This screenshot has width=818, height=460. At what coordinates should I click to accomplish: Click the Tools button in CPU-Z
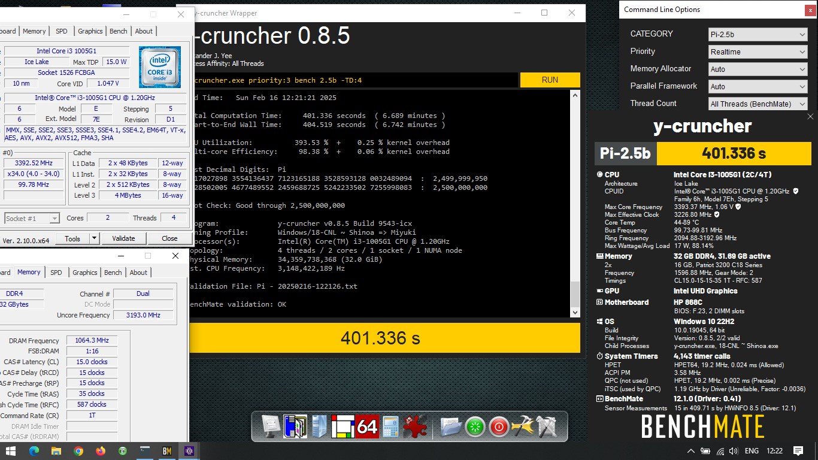point(72,238)
